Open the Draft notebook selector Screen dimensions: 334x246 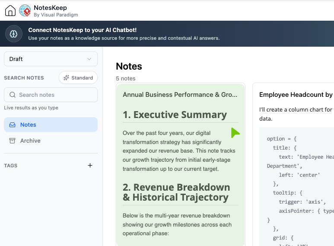point(51,59)
